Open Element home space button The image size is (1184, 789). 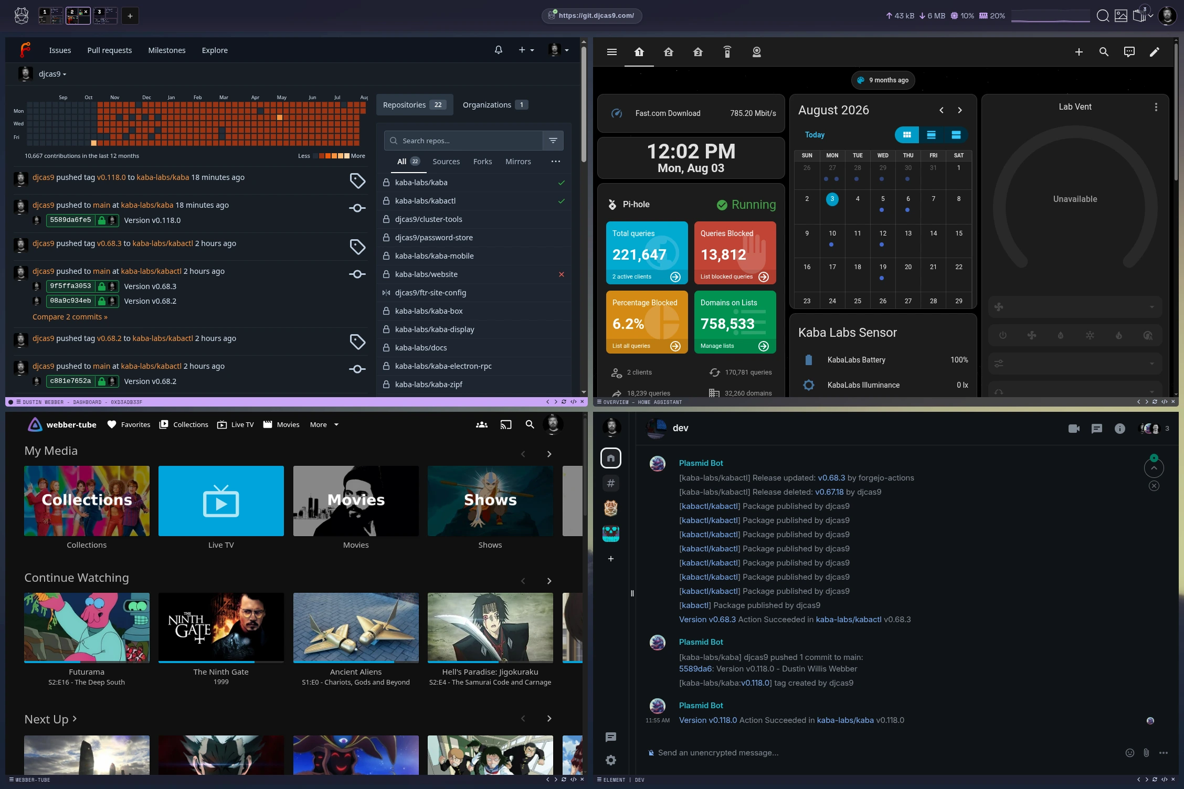click(610, 458)
